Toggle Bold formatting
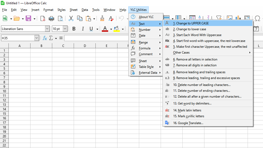 click(x=74, y=29)
